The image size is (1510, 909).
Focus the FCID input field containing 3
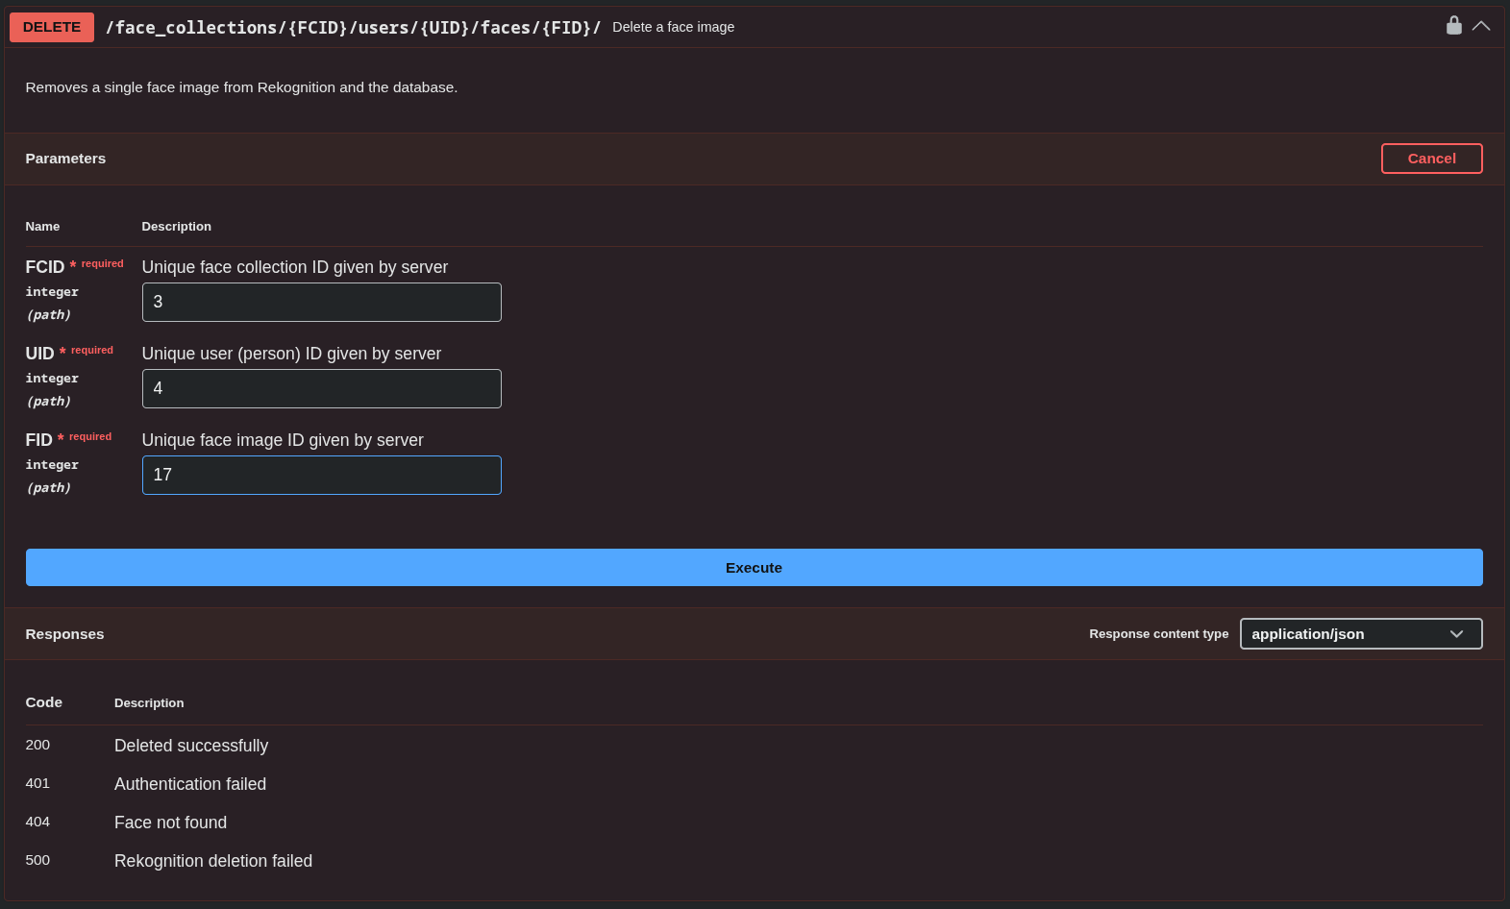[322, 302]
